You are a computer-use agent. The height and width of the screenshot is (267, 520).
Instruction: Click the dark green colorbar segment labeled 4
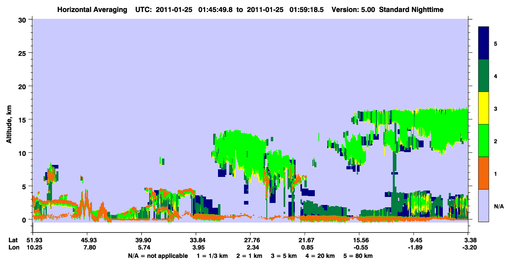click(484, 76)
